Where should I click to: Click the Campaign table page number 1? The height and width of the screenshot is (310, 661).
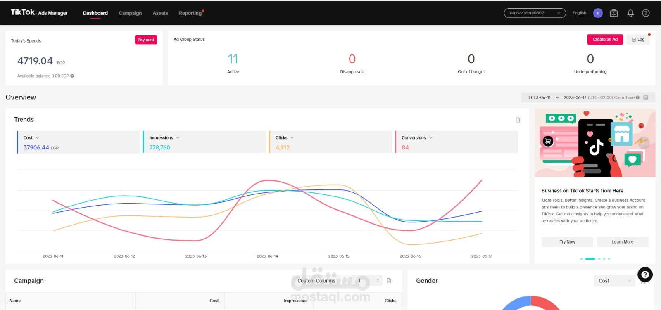coord(359,280)
